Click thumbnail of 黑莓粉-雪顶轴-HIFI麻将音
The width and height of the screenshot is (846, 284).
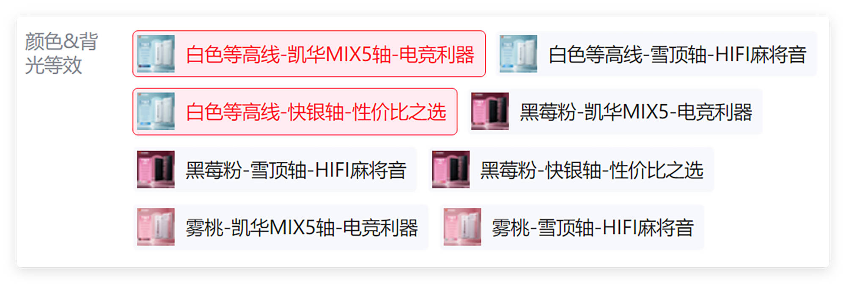pos(156,169)
